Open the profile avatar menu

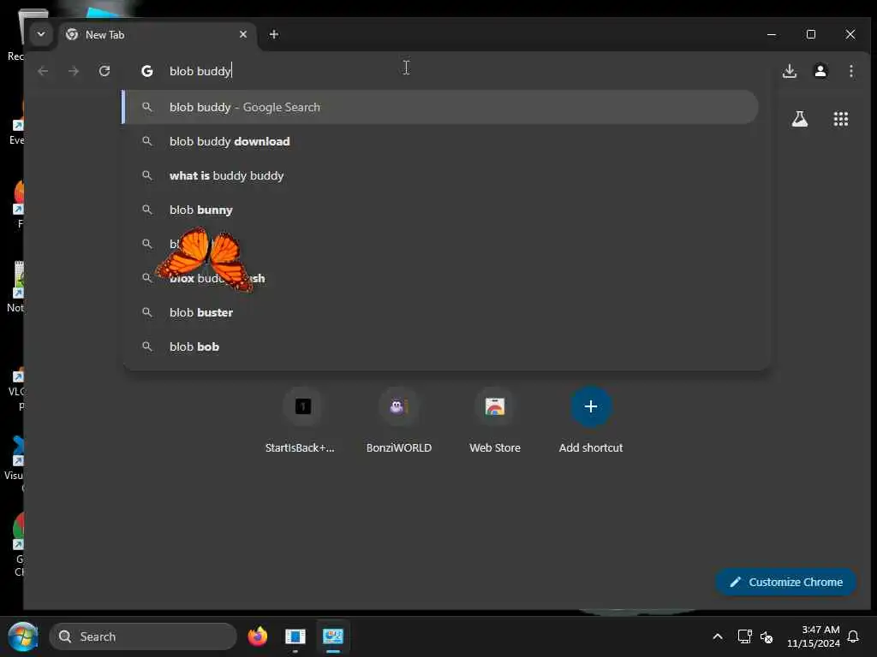pyautogui.click(x=820, y=71)
